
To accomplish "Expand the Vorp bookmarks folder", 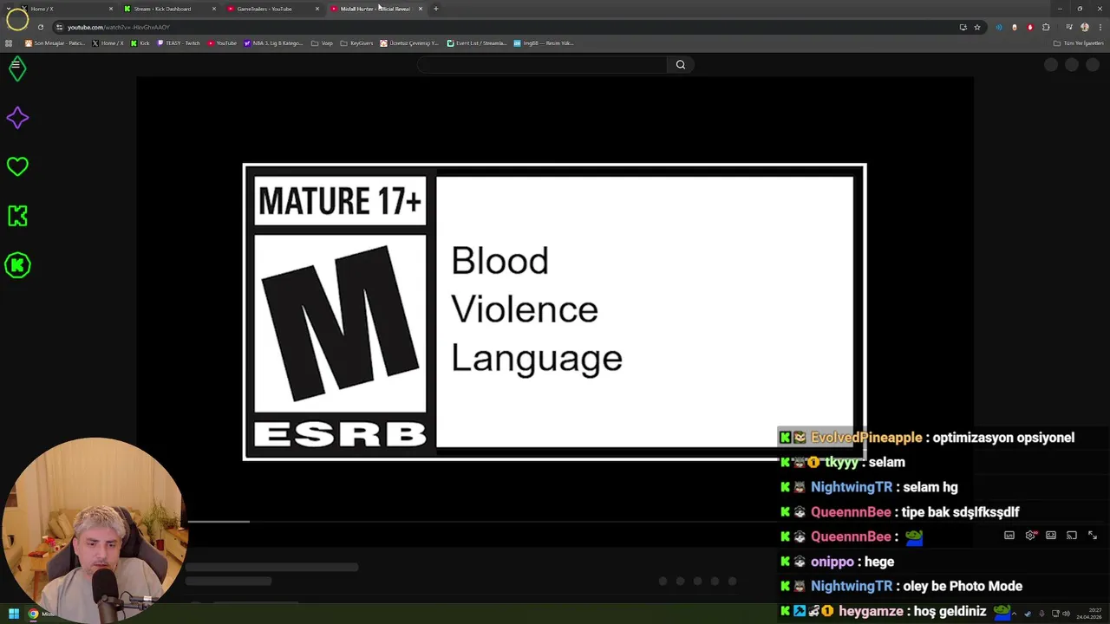I will coord(322,42).
